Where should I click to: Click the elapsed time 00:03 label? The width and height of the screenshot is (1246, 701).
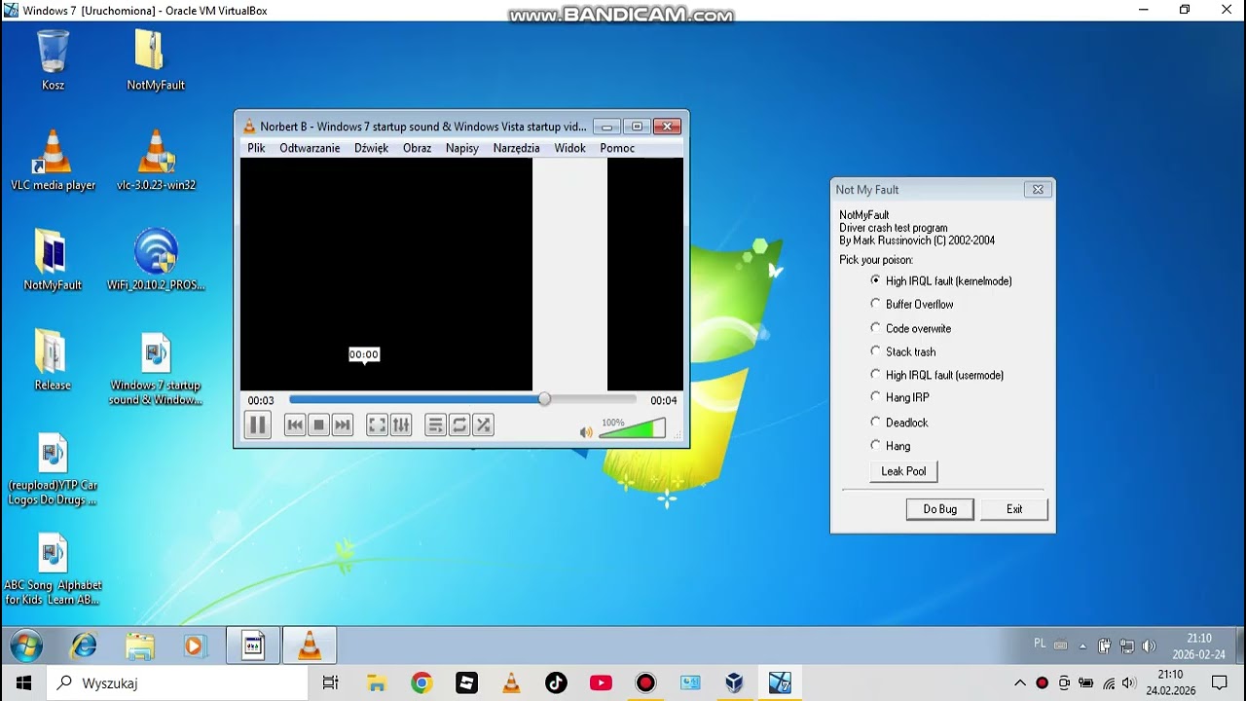(x=261, y=400)
